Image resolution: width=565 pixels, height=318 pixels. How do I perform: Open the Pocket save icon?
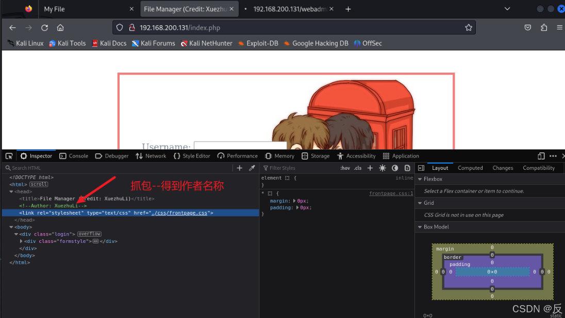[x=527, y=28]
